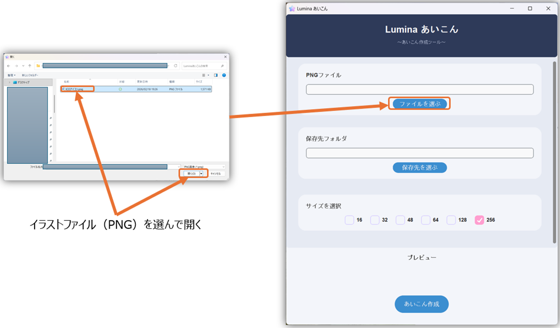
Task: Click the up-directory arrow in file dialog
Action: pyautogui.click(x=30, y=66)
